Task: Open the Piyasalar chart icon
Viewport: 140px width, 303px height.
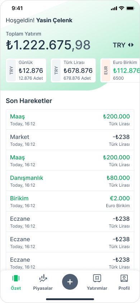Action: click(43, 278)
